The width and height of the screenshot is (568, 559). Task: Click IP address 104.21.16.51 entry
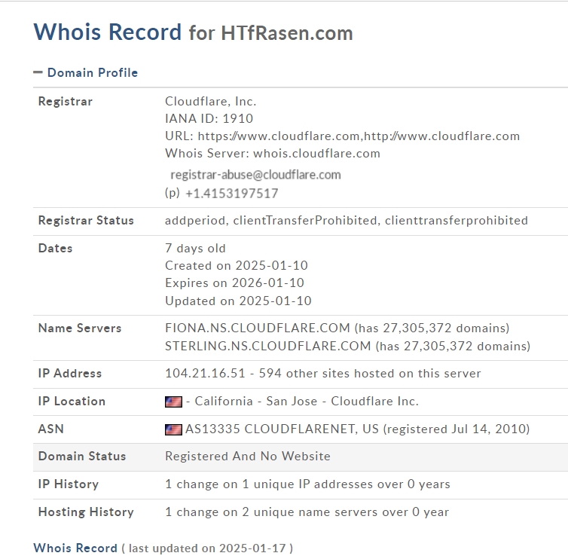(x=205, y=373)
